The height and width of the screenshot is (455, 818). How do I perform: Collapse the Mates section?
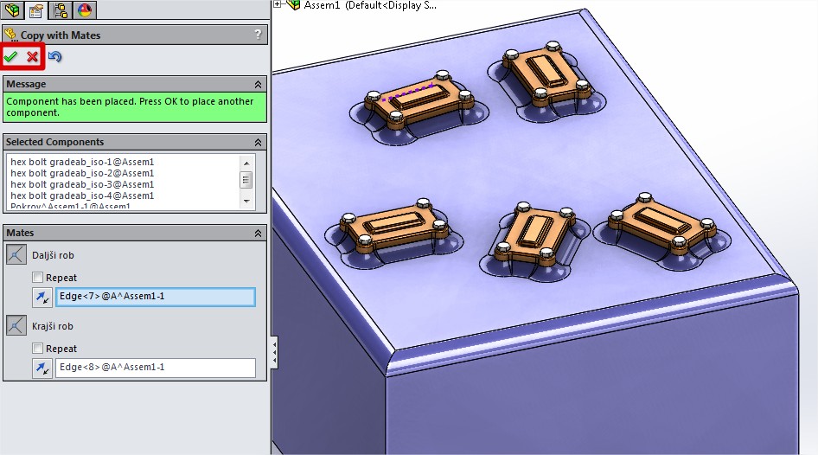(258, 234)
